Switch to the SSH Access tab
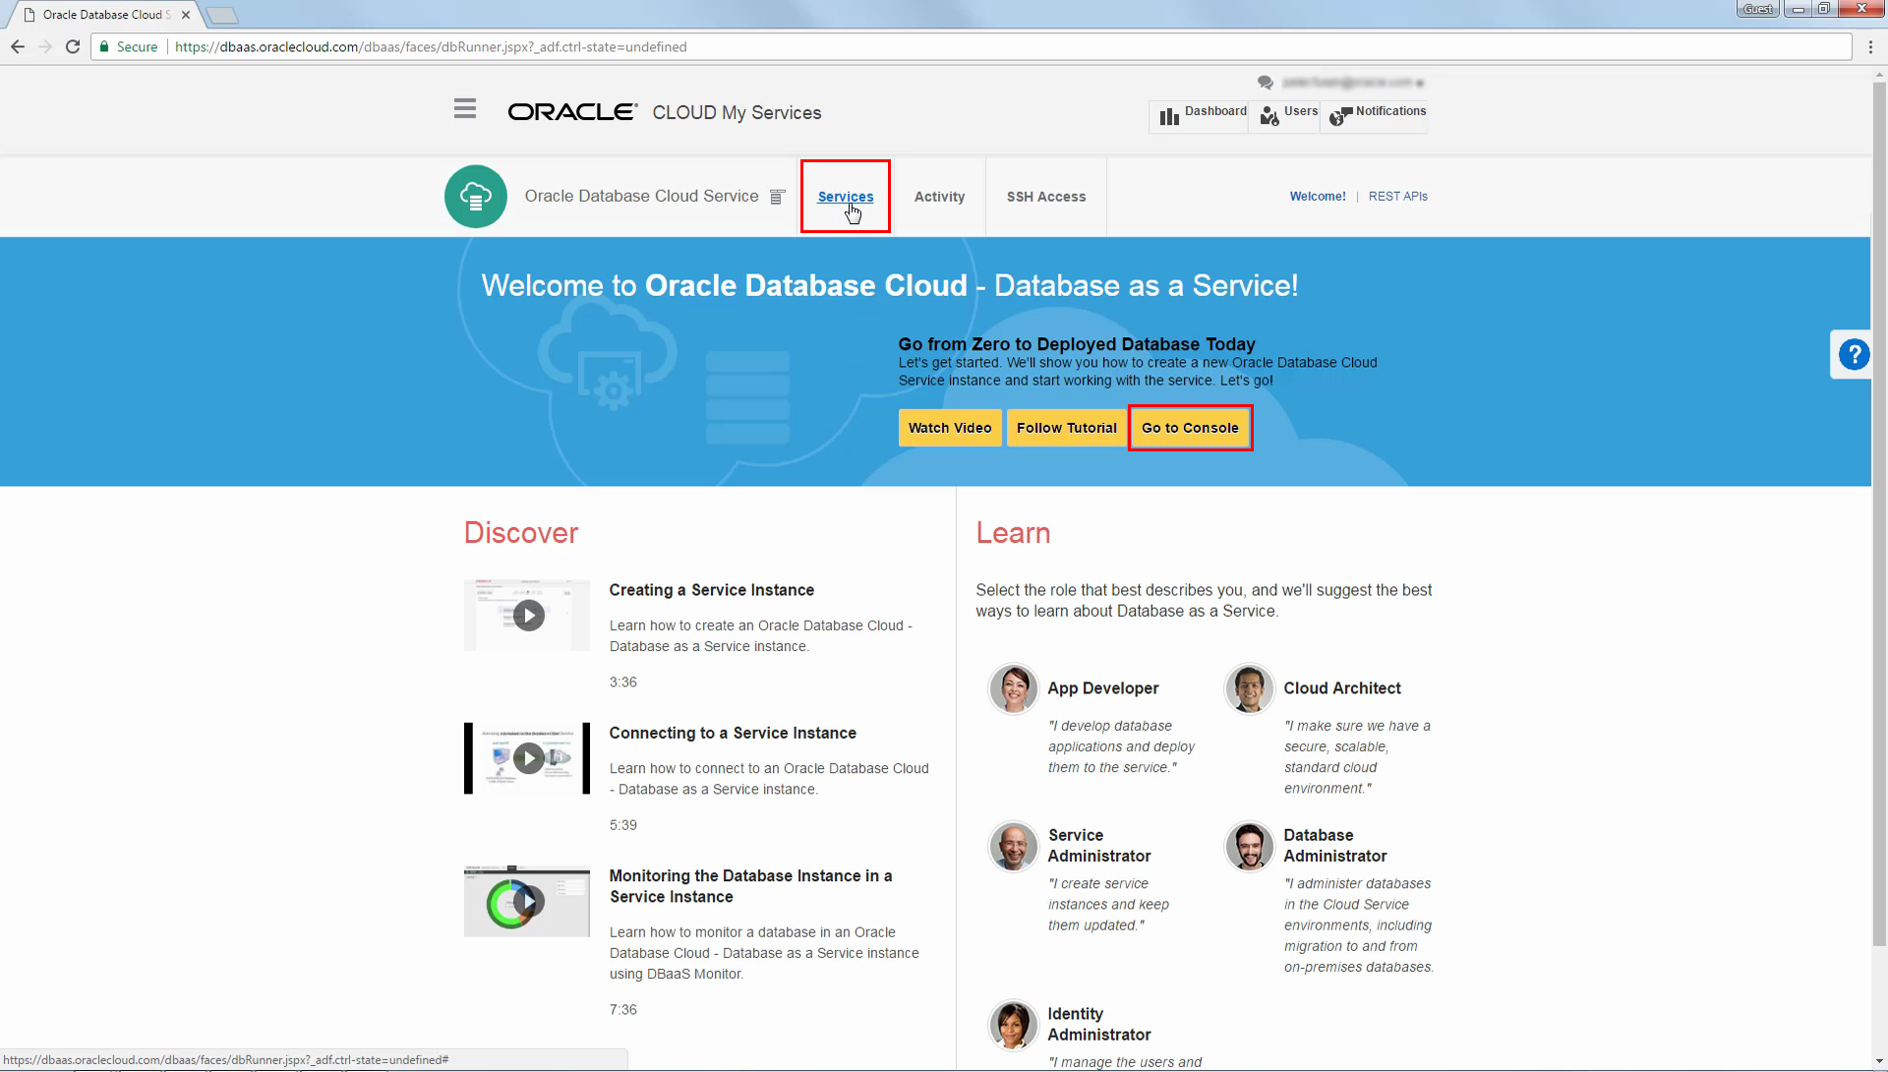Image resolution: width=1888 pixels, height=1072 pixels. [1046, 197]
